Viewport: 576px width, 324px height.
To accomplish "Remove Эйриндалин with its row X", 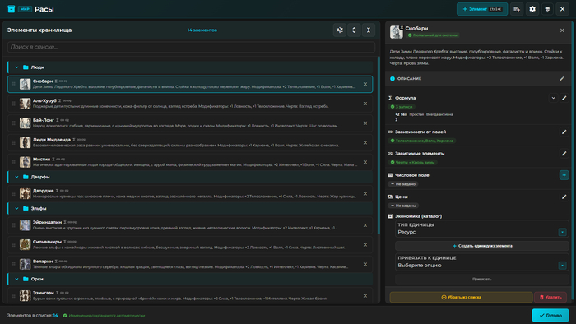I will pos(365,225).
